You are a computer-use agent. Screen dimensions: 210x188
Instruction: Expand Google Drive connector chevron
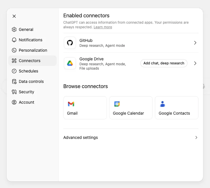pos(195,63)
